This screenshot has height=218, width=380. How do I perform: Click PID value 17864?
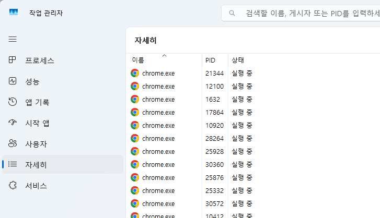[x=214, y=112]
